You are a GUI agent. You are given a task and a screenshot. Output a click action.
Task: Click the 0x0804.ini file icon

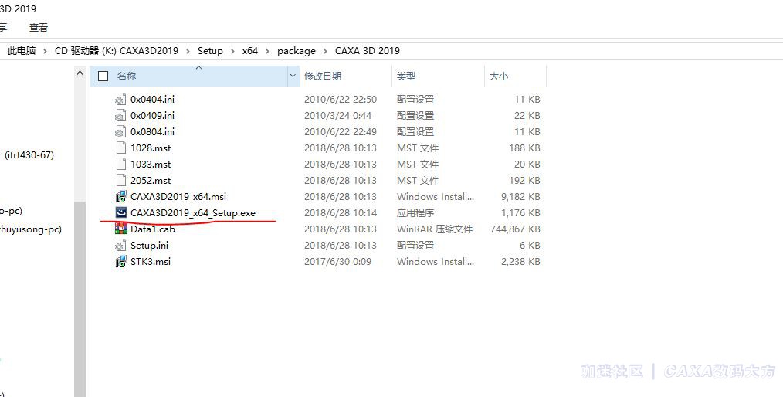coord(120,132)
